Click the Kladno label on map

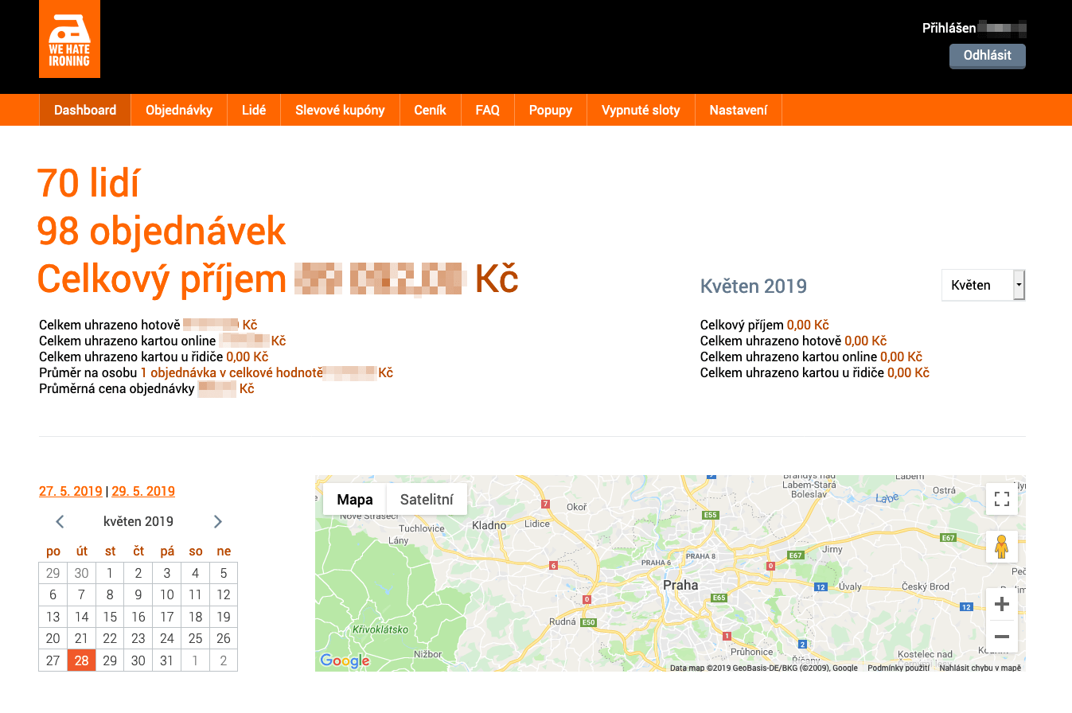click(x=489, y=525)
